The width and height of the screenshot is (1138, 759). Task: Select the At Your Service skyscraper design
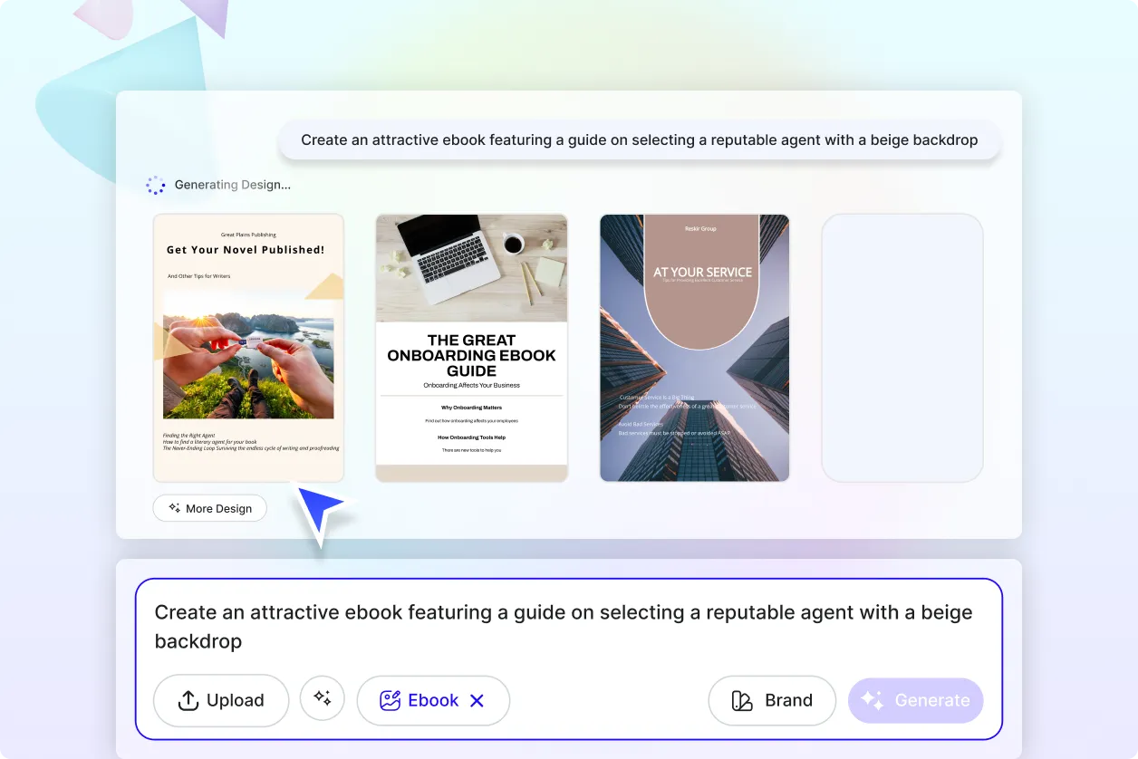point(694,347)
